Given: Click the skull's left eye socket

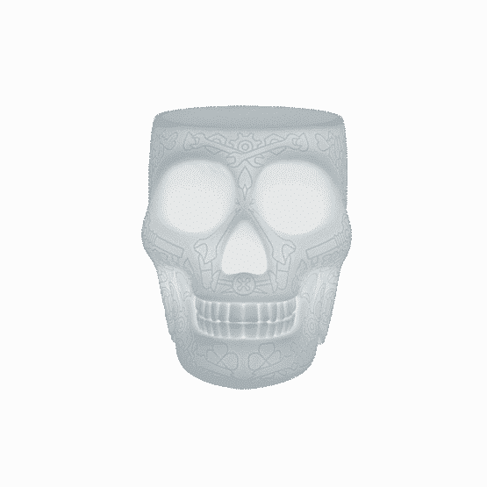Looking at the screenshot, I should click(x=197, y=197).
